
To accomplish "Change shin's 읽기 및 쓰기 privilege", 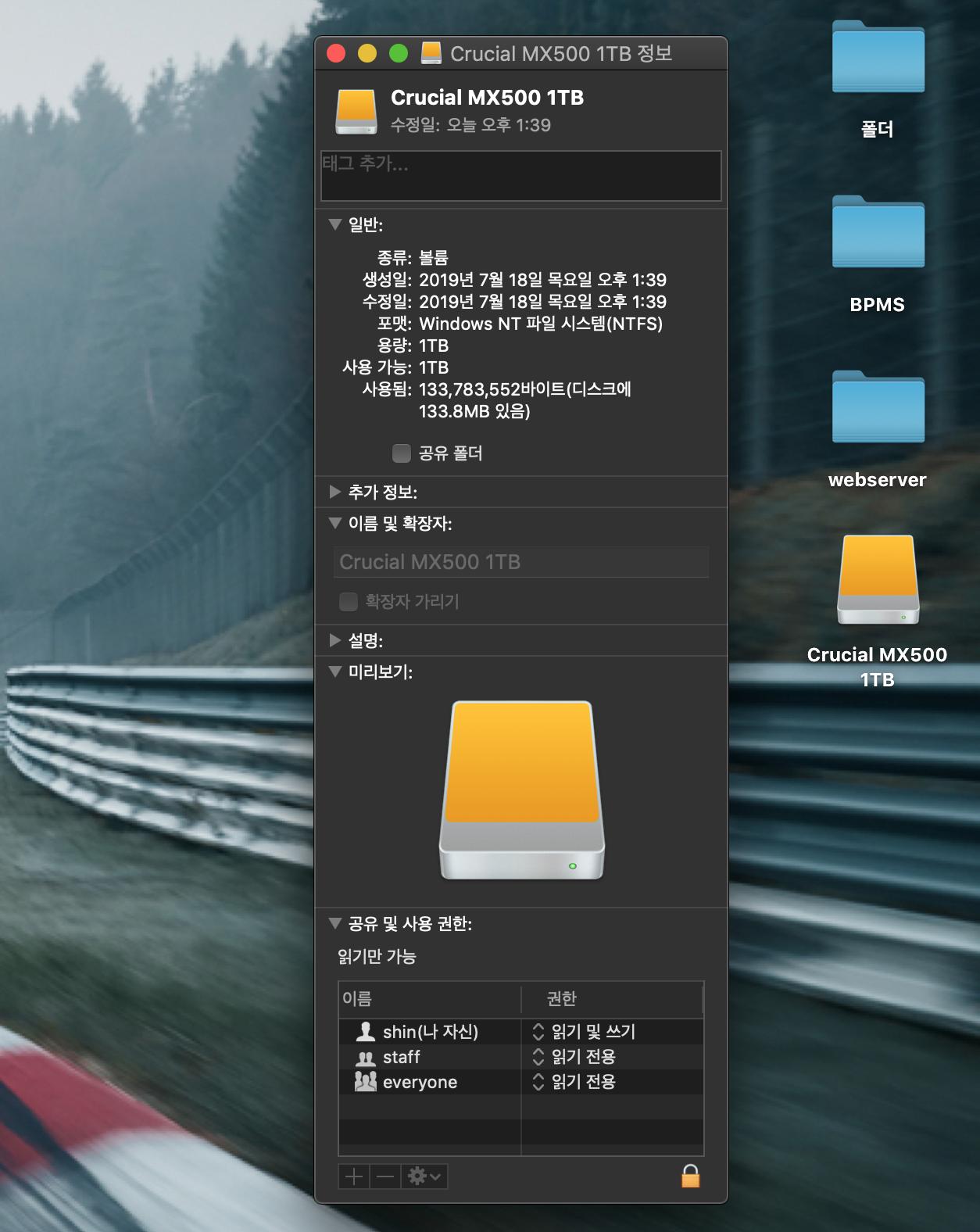I will click(x=585, y=1032).
